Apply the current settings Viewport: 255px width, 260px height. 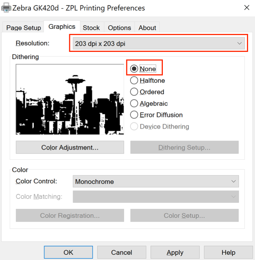point(175,252)
